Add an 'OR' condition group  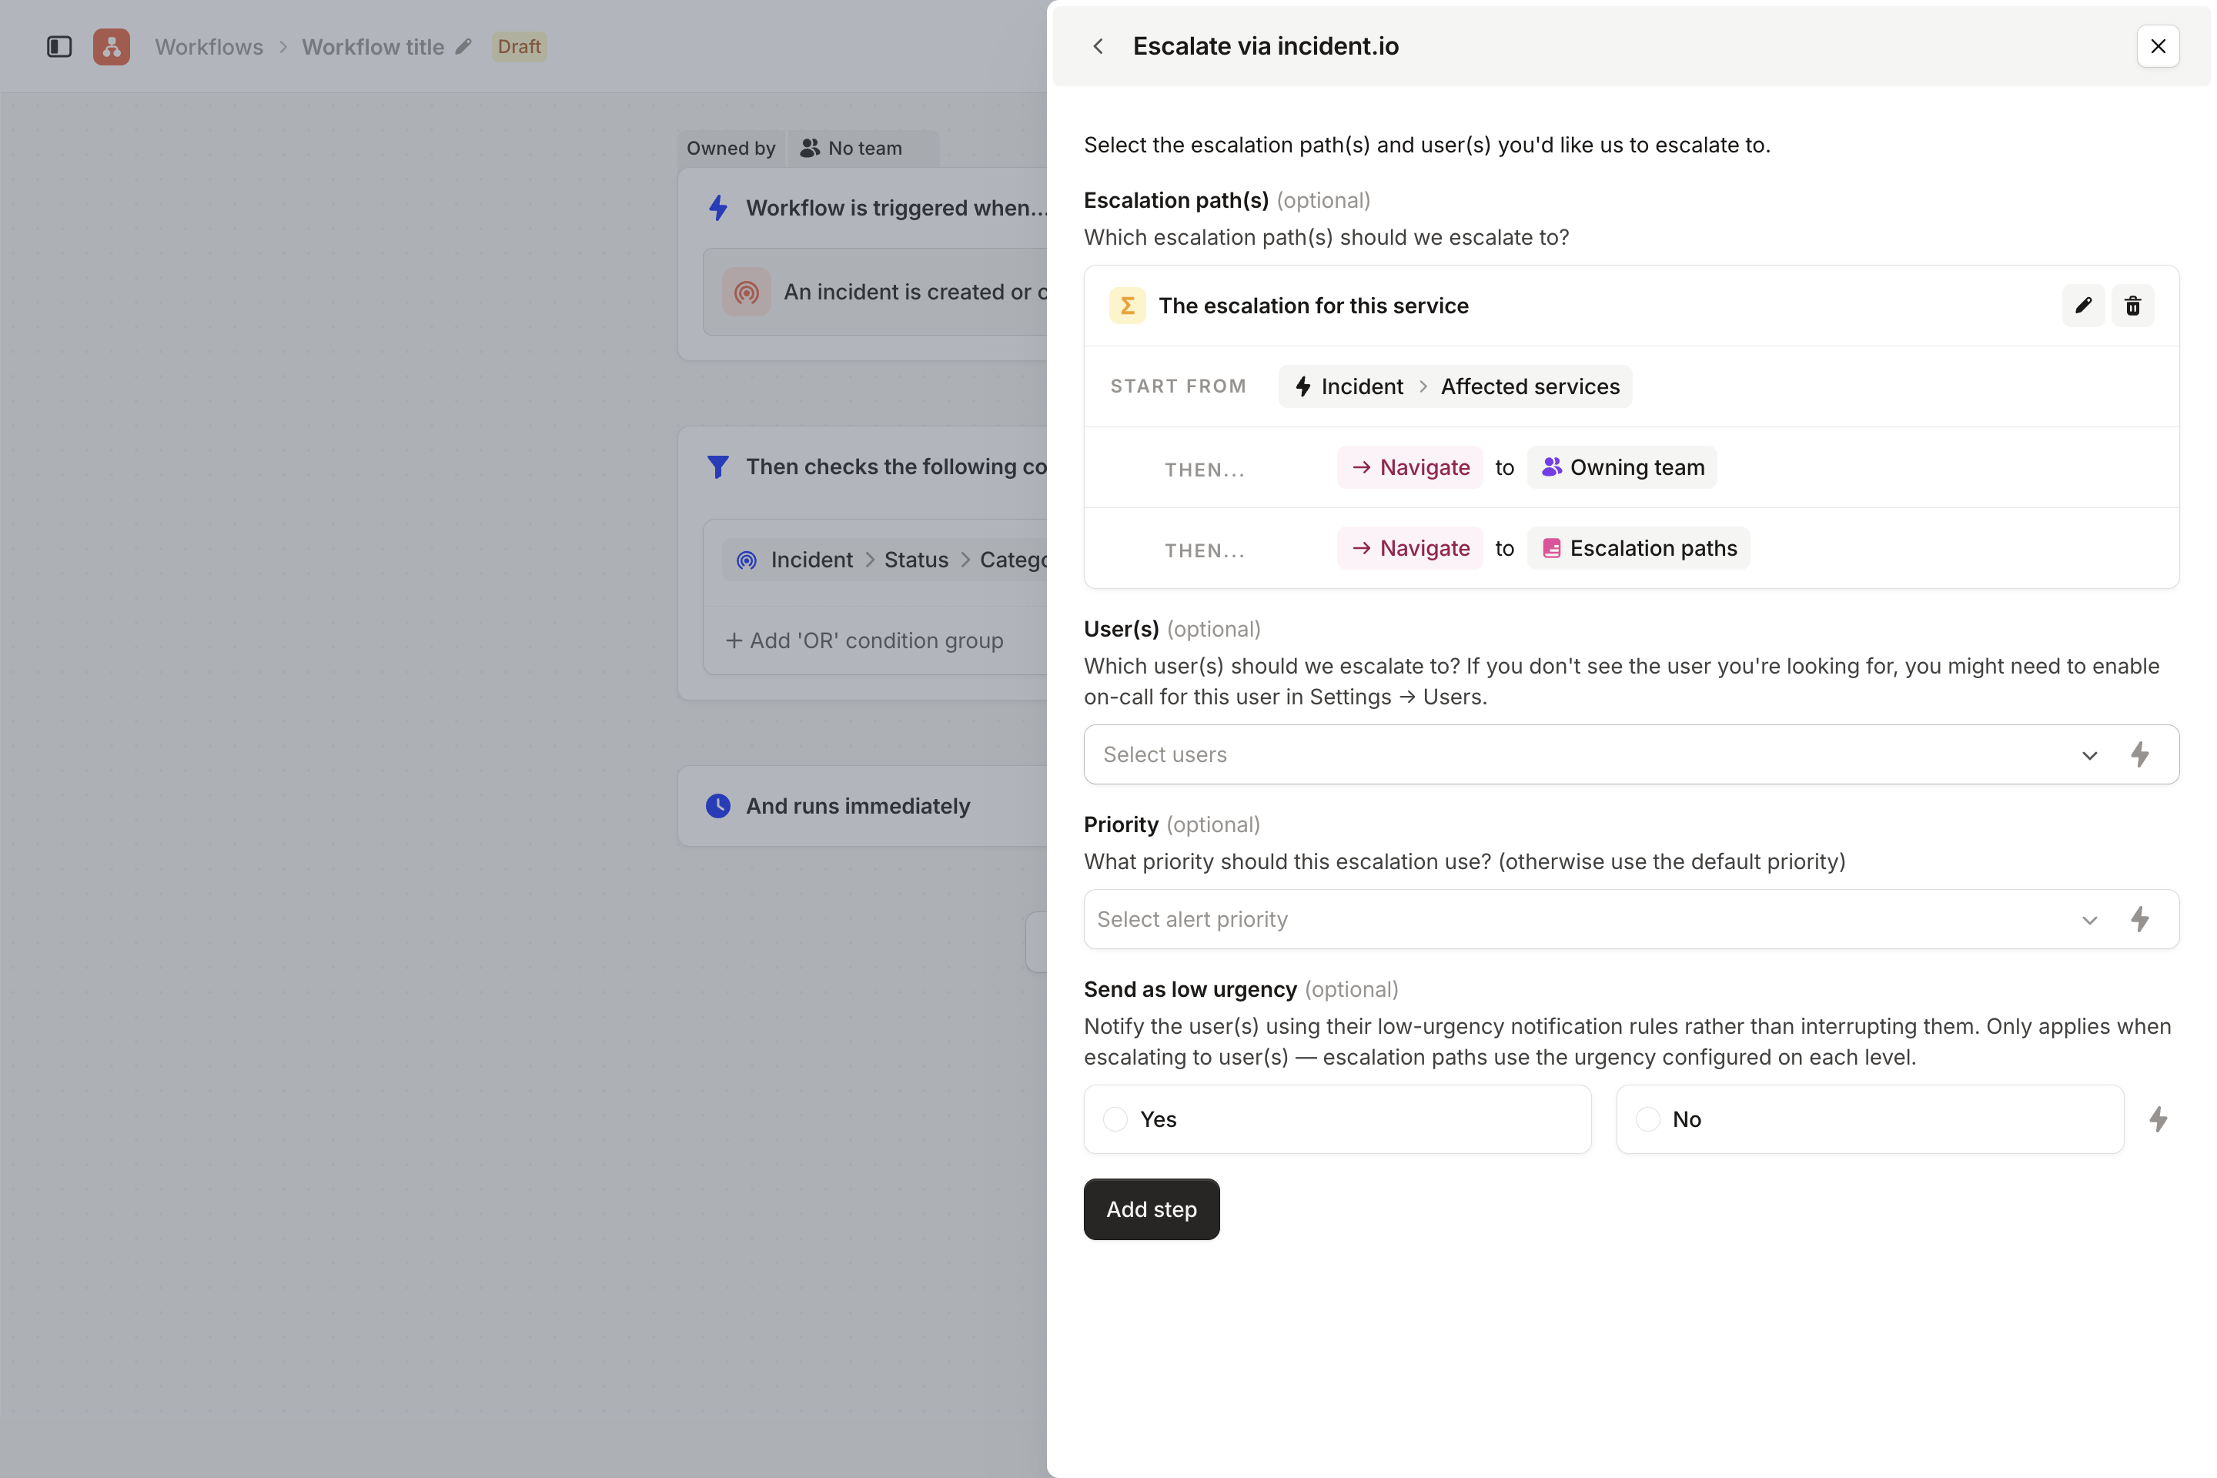pos(864,640)
